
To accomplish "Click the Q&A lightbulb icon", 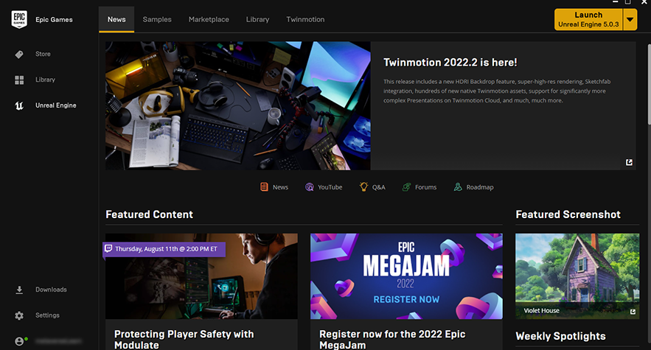I will [363, 187].
